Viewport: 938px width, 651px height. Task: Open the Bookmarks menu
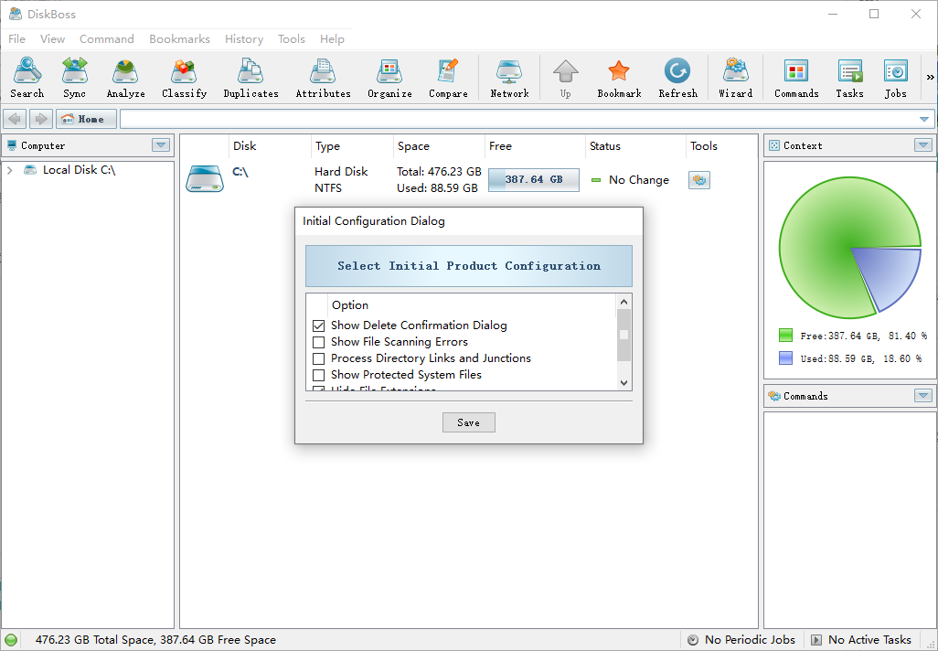(179, 39)
